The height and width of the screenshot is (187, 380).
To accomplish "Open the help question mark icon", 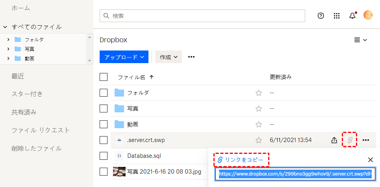I will pyautogui.click(x=321, y=16).
